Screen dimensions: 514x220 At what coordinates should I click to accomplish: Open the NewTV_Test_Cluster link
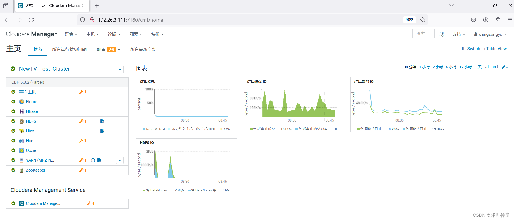pos(44,69)
